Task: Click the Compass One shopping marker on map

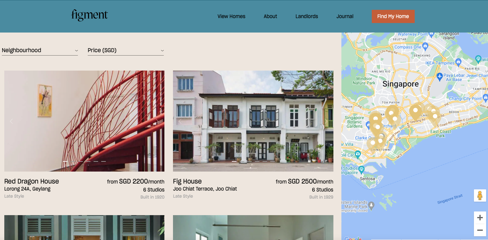Action: pyautogui.click(x=425, y=46)
